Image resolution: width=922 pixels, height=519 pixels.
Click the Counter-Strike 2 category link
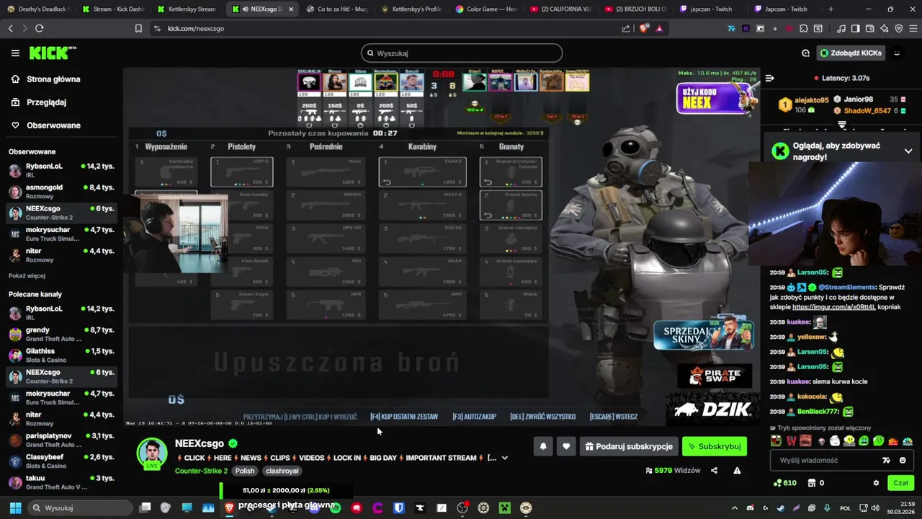201,471
